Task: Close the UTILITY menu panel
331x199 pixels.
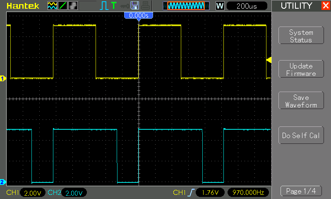Action: coord(325,6)
